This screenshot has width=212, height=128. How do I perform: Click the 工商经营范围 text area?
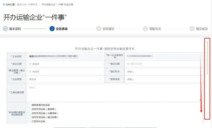114,92
